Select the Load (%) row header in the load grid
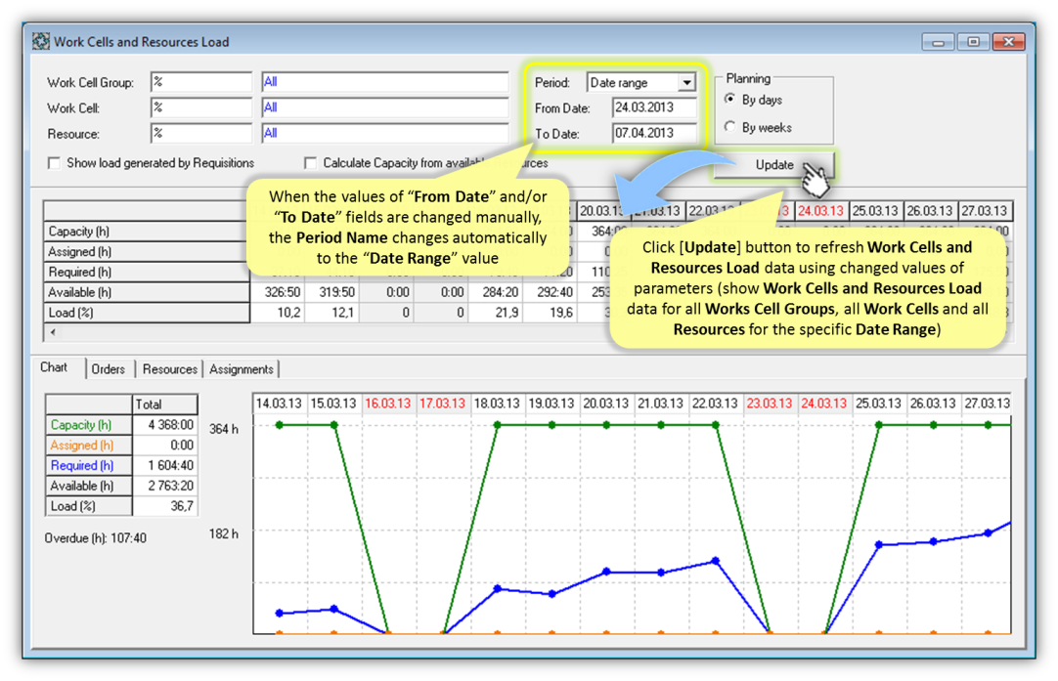Viewport: 1058px width, 681px height. 147,313
